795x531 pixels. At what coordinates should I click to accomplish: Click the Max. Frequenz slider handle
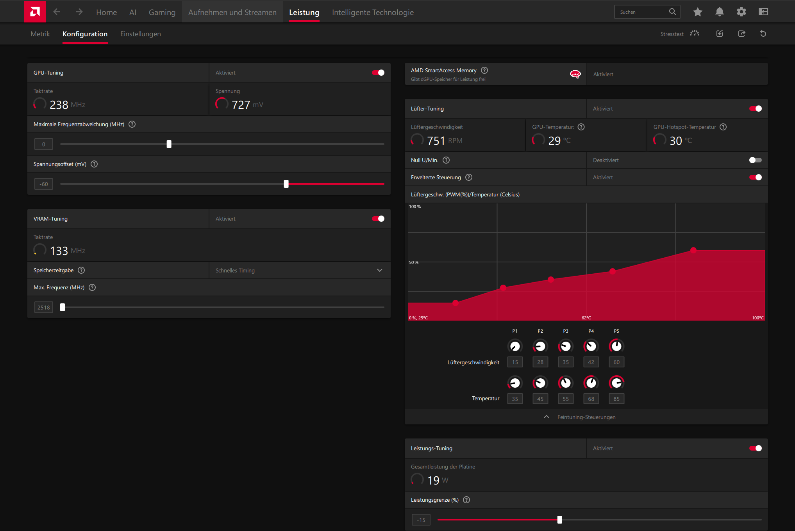[x=63, y=307]
